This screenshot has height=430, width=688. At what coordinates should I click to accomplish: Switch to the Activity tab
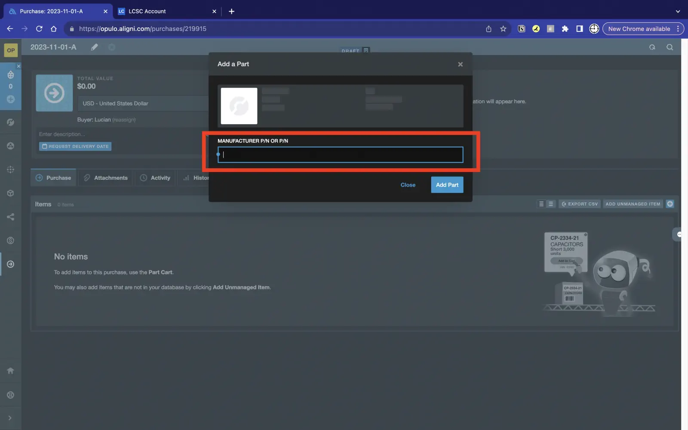click(x=155, y=178)
